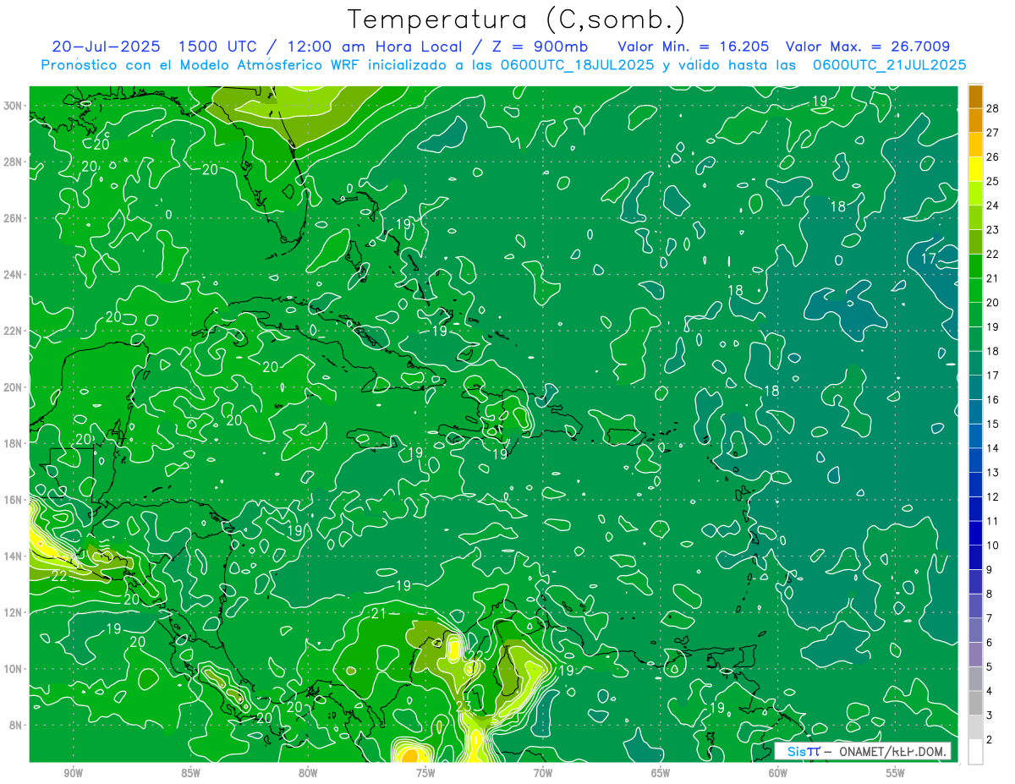Select the blue legend swatch for 15
Viewport: 1015px width, 784px height.
click(x=975, y=412)
